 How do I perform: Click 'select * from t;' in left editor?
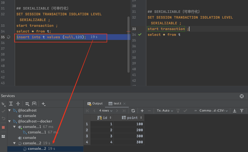34,31
